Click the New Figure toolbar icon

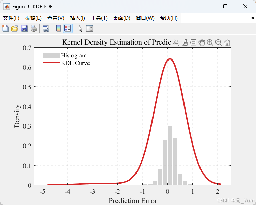click(x=5, y=28)
